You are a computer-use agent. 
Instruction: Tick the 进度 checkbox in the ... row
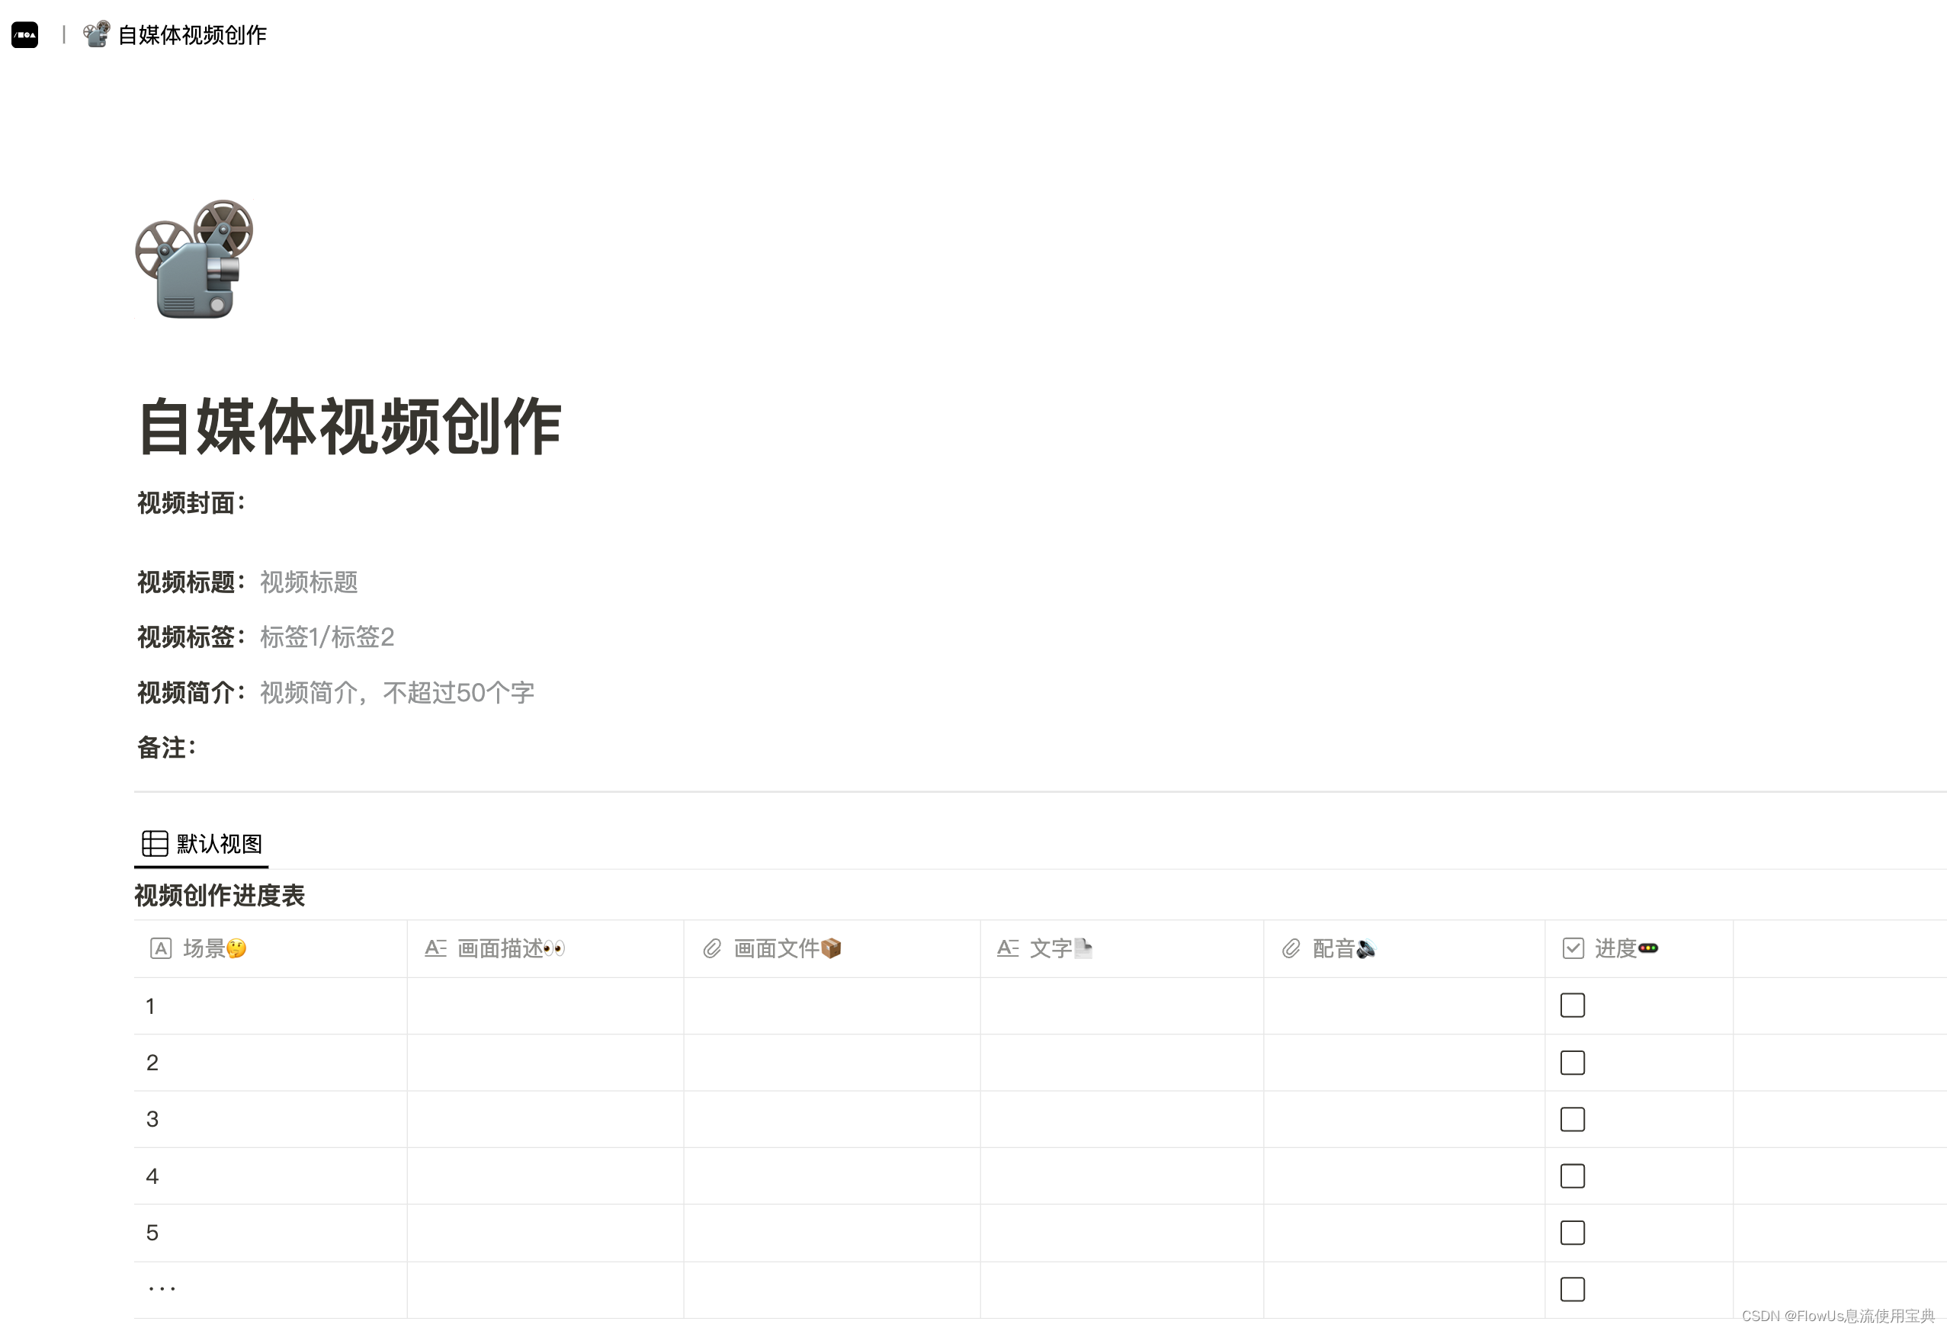[1573, 1289]
